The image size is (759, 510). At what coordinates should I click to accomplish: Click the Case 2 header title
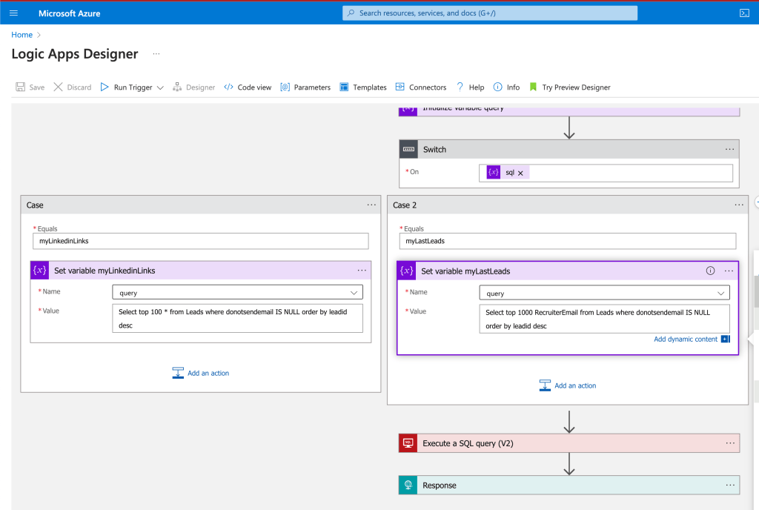point(405,205)
